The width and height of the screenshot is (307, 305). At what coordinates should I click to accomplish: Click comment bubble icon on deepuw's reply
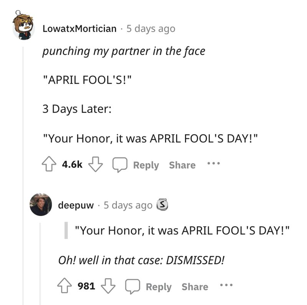click(x=132, y=287)
